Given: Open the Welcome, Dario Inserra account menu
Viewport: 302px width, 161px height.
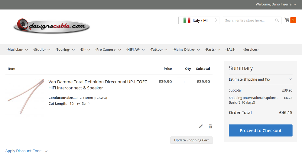Looking at the screenshot, I should pyautogui.click(x=276, y=4).
